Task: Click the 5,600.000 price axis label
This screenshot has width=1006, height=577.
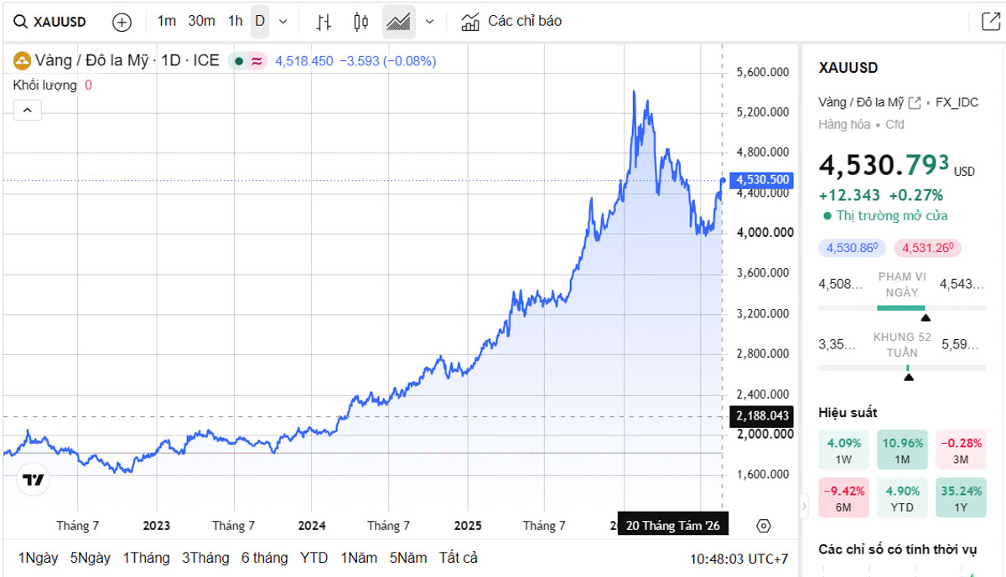Action: [x=763, y=73]
